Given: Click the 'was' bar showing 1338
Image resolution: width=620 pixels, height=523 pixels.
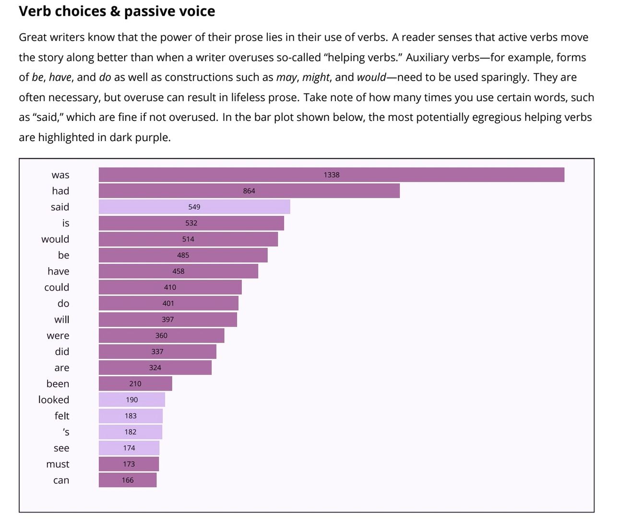Looking at the screenshot, I should [332, 175].
